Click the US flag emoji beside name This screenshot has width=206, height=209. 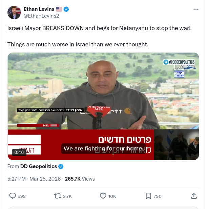59,9
